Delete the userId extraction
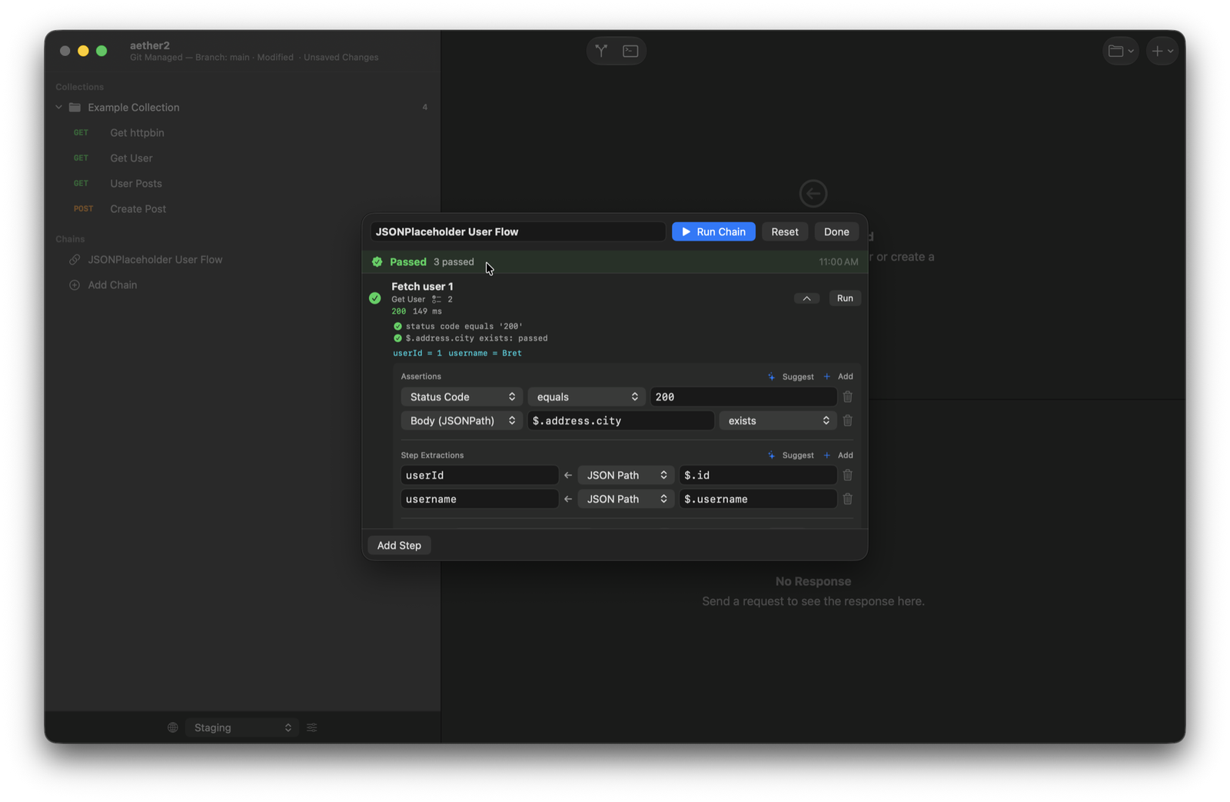The width and height of the screenshot is (1230, 802). point(847,475)
